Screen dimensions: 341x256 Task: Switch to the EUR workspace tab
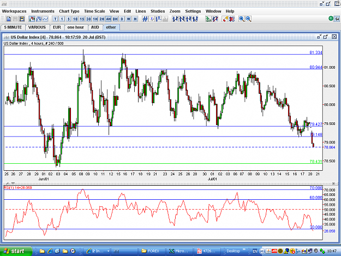point(57,27)
